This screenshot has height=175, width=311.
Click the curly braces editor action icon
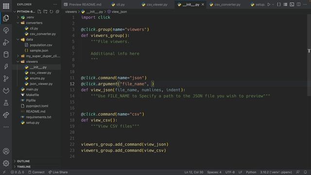(278, 4)
